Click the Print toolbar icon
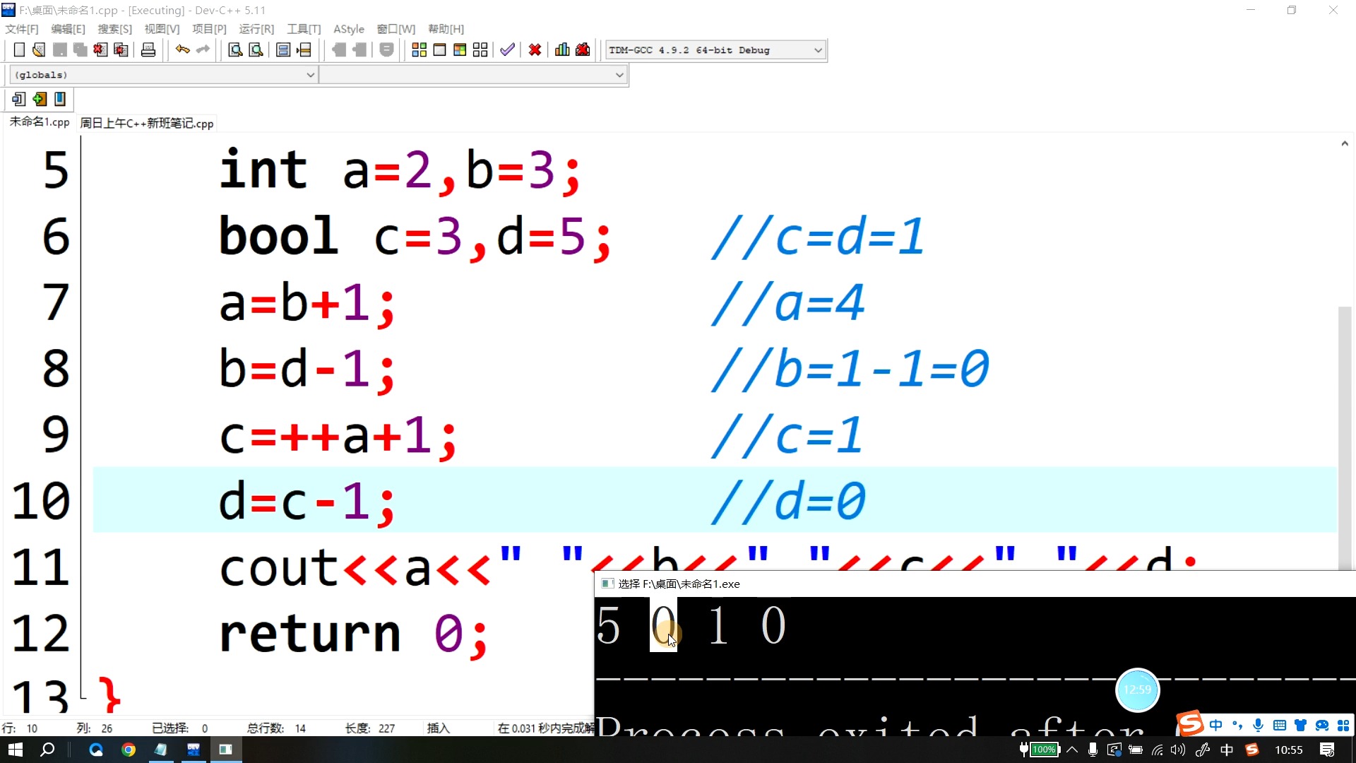The image size is (1356, 763). click(x=148, y=50)
